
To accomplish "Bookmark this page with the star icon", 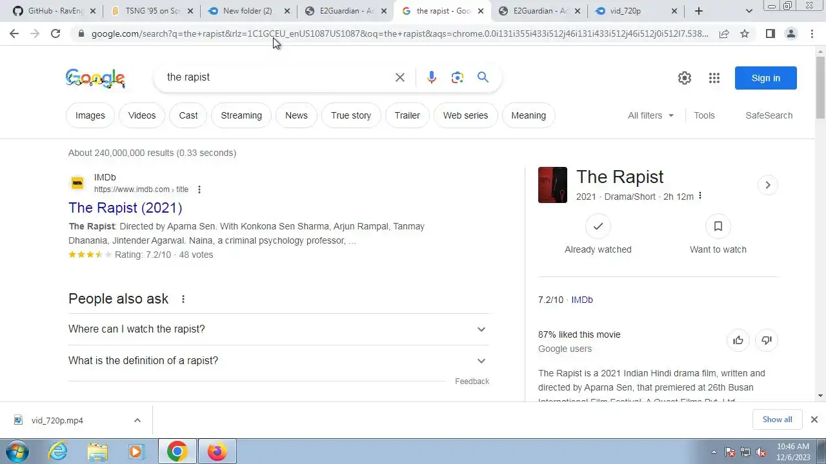I will pyautogui.click(x=745, y=34).
